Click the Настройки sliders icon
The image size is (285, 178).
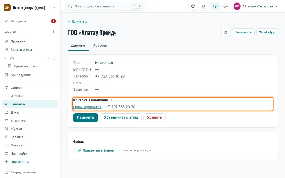[x=6, y=153]
